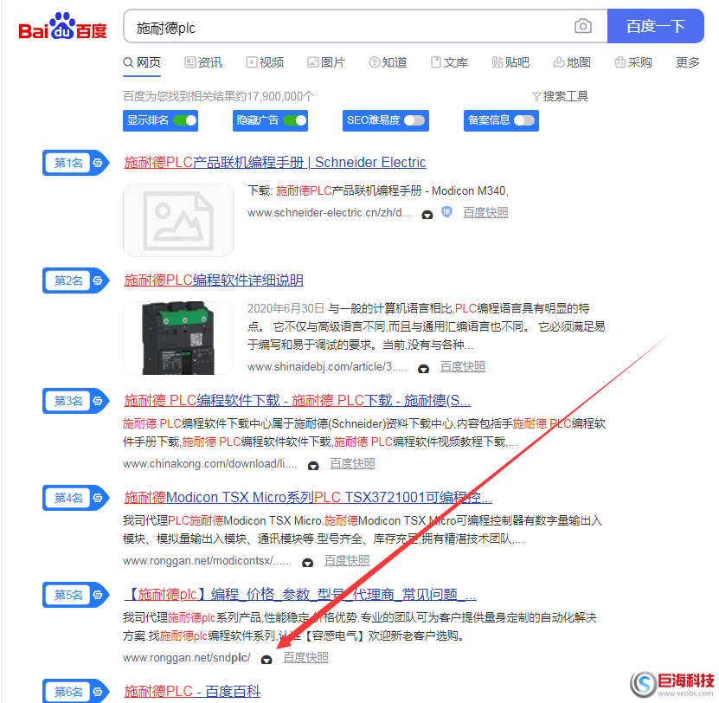
Task: Expand dropdown arrow next to ronggan.net/sndplc/ URL
Action: pos(266,659)
